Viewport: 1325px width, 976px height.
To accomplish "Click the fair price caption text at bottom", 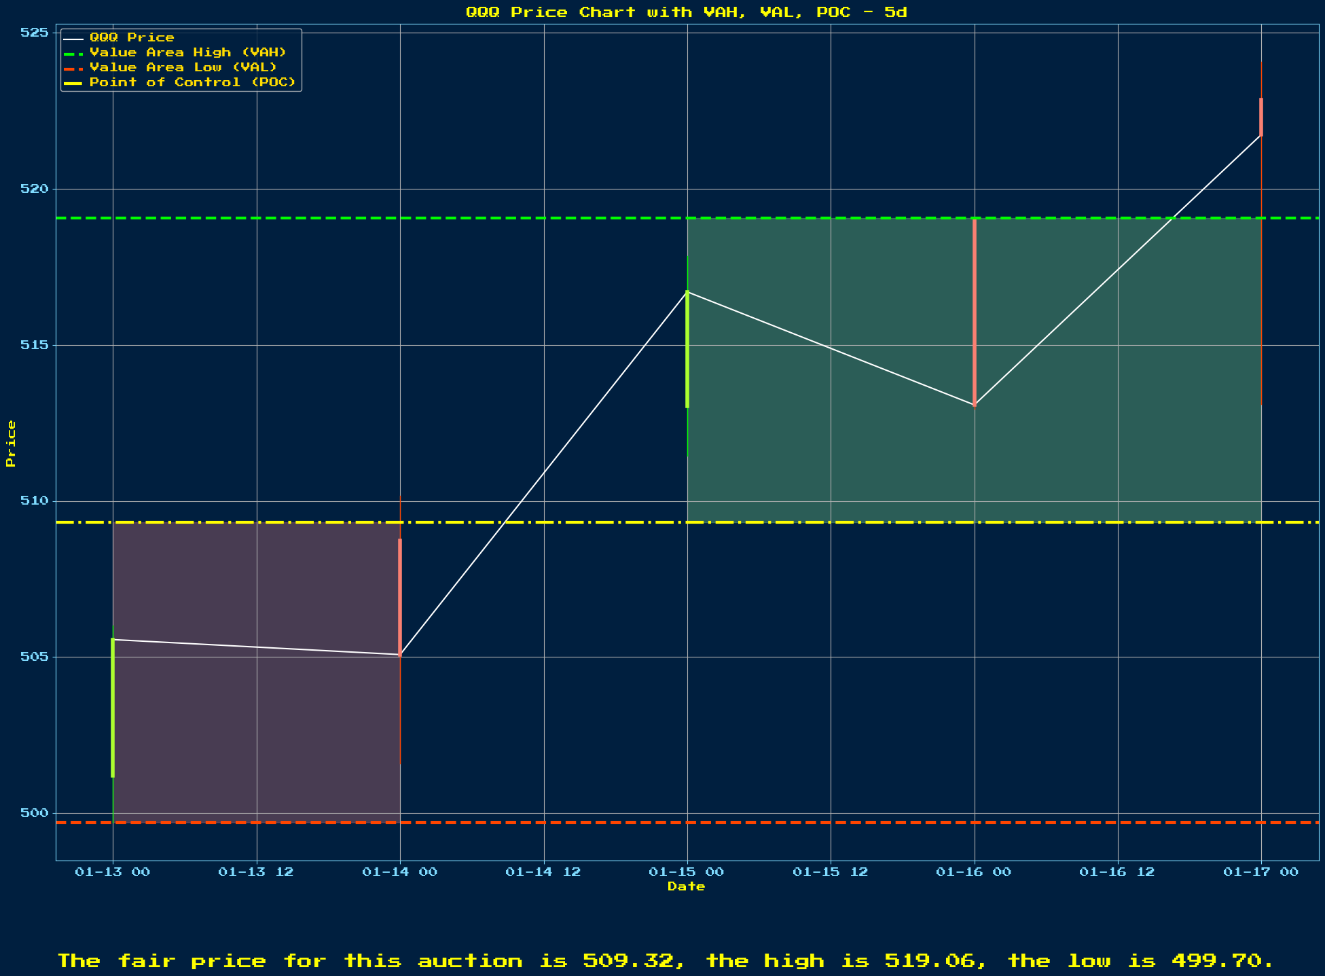I will pos(665,960).
